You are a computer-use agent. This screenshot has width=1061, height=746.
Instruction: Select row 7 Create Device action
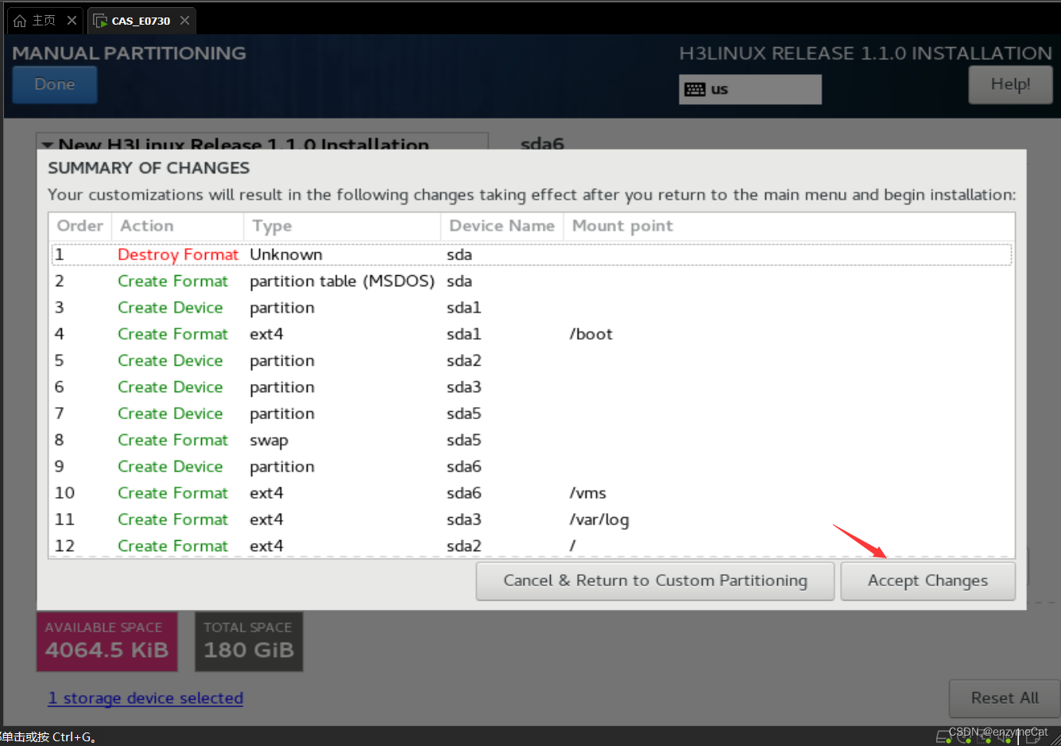[x=170, y=414]
